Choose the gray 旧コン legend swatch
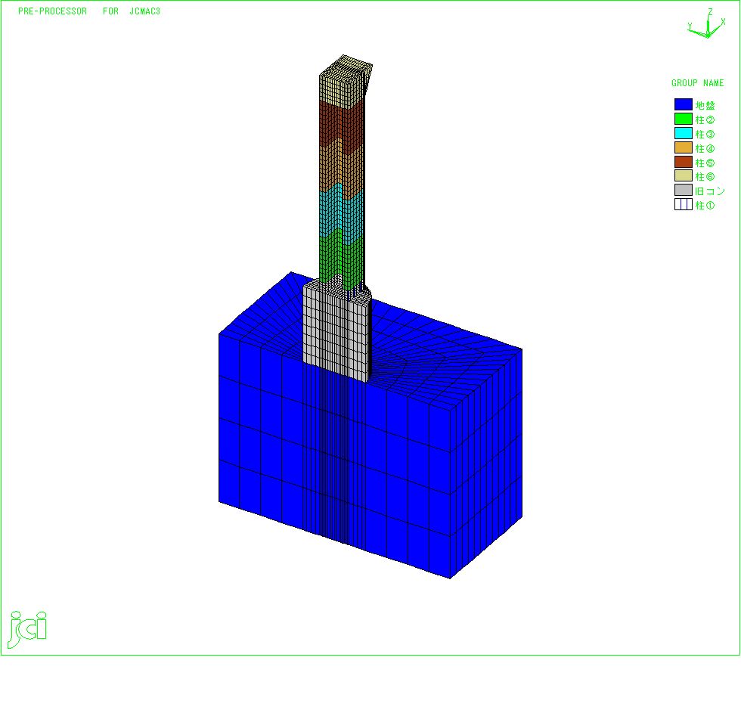Screen dimensions: 741x710 coord(684,190)
